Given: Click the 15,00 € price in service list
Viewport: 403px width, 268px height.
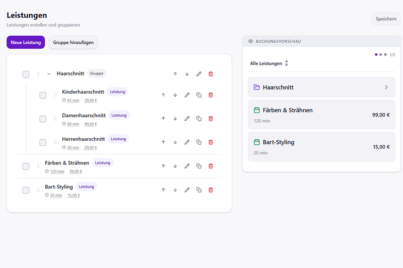Looking at the screenshot, I should [x=74, y=196].
